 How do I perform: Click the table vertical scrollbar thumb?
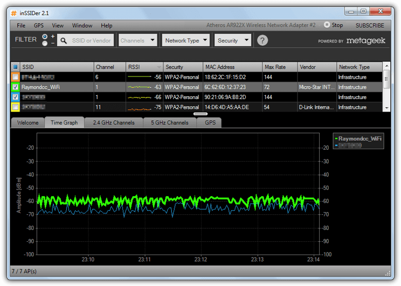(x=386, y=79)
